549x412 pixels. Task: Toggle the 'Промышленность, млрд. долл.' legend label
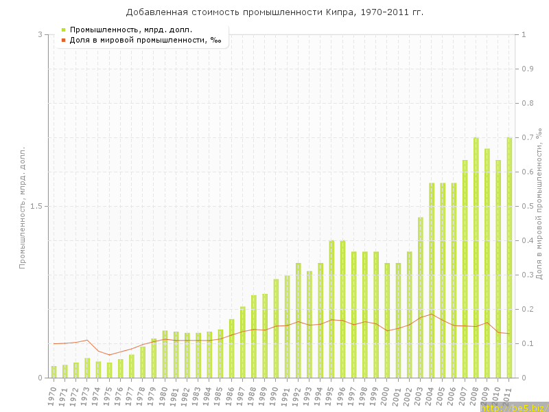coord(130,30)
